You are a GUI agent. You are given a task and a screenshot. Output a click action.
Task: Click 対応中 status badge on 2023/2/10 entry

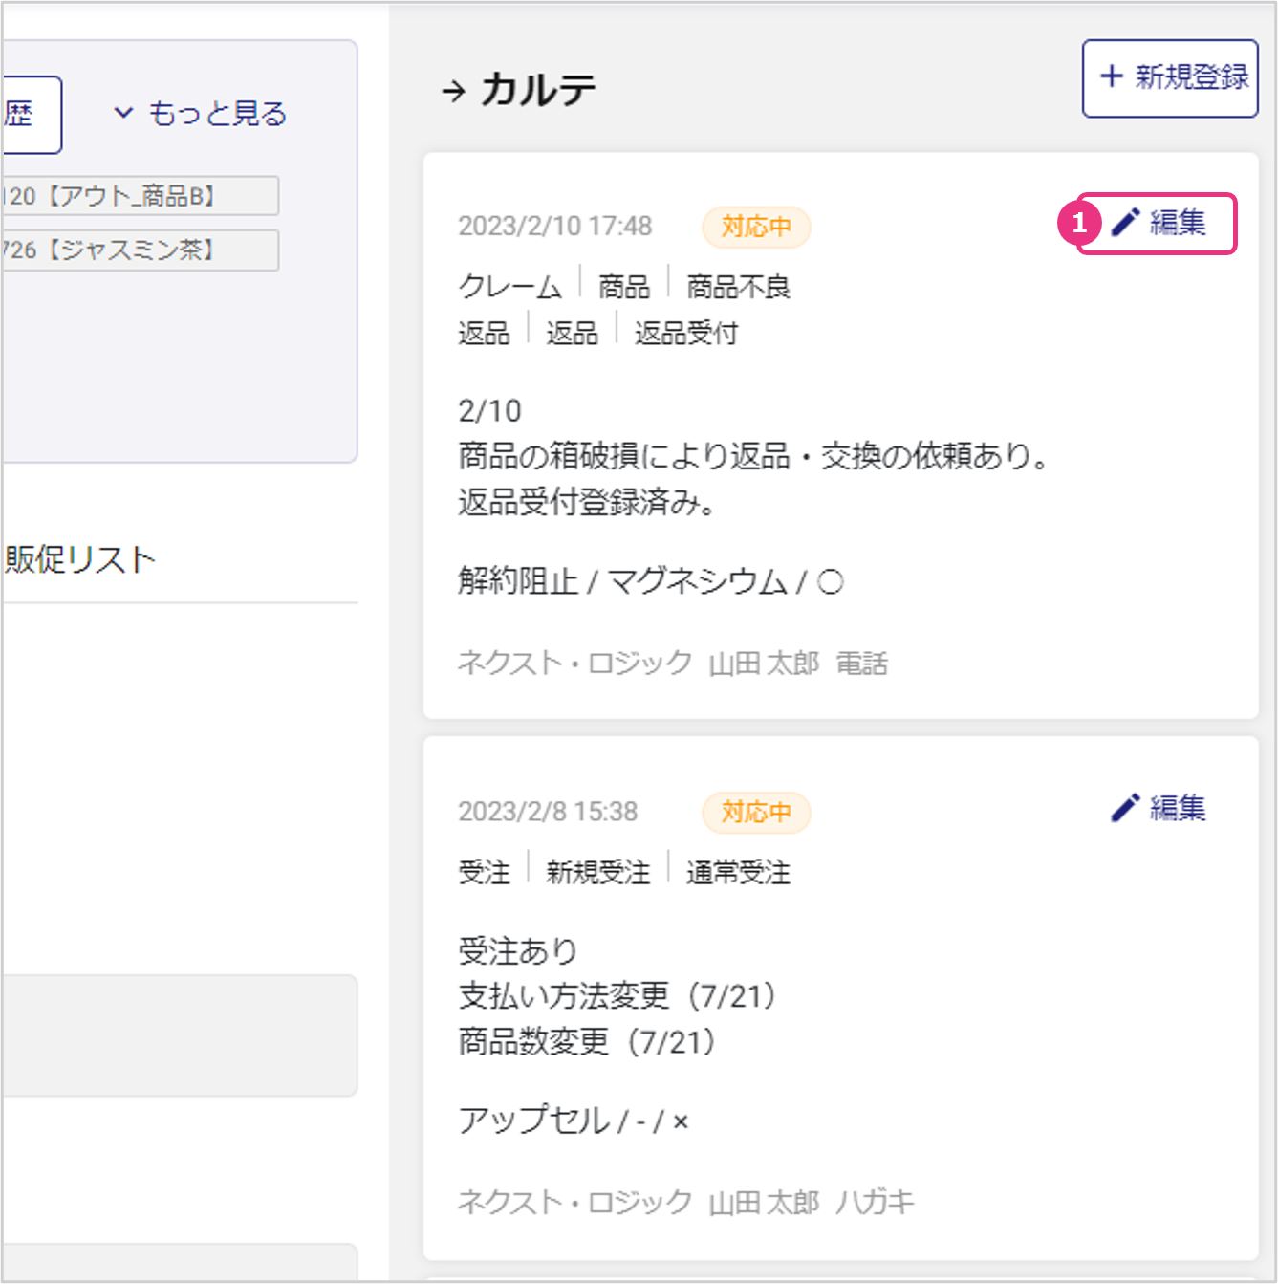(x=755, y=228)
